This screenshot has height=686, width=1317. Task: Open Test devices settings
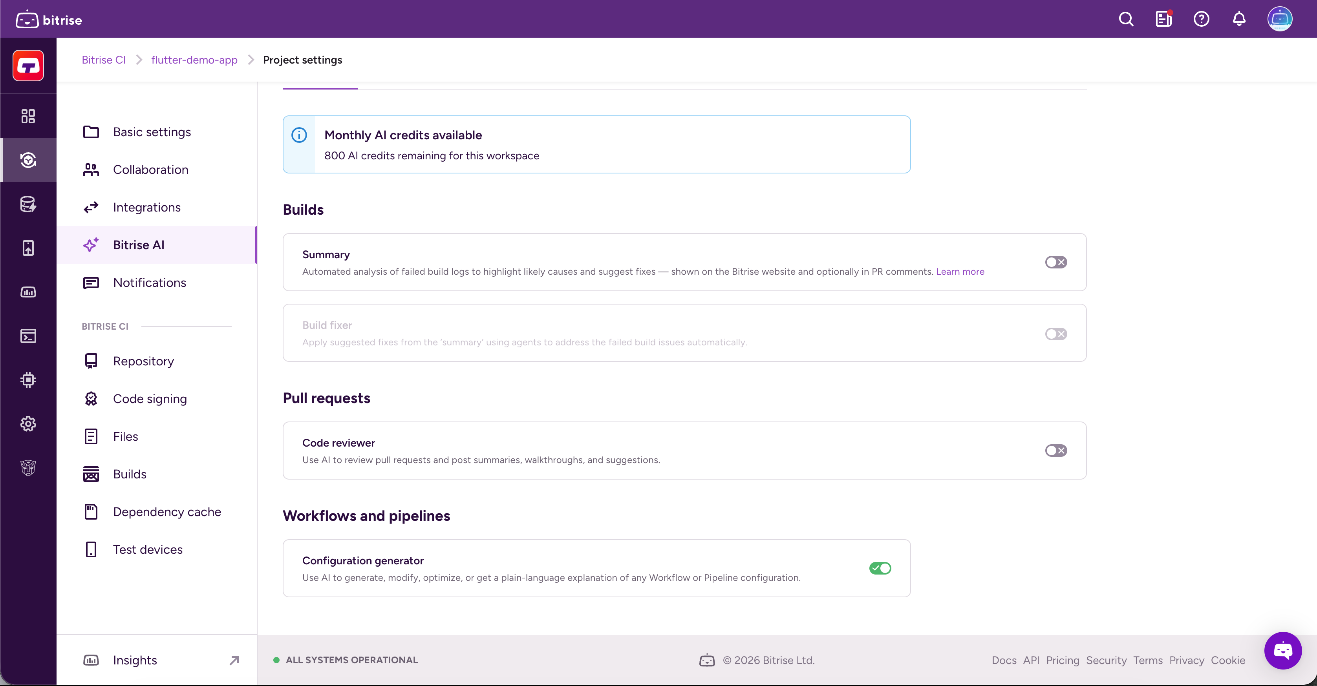tap(156, 549)
